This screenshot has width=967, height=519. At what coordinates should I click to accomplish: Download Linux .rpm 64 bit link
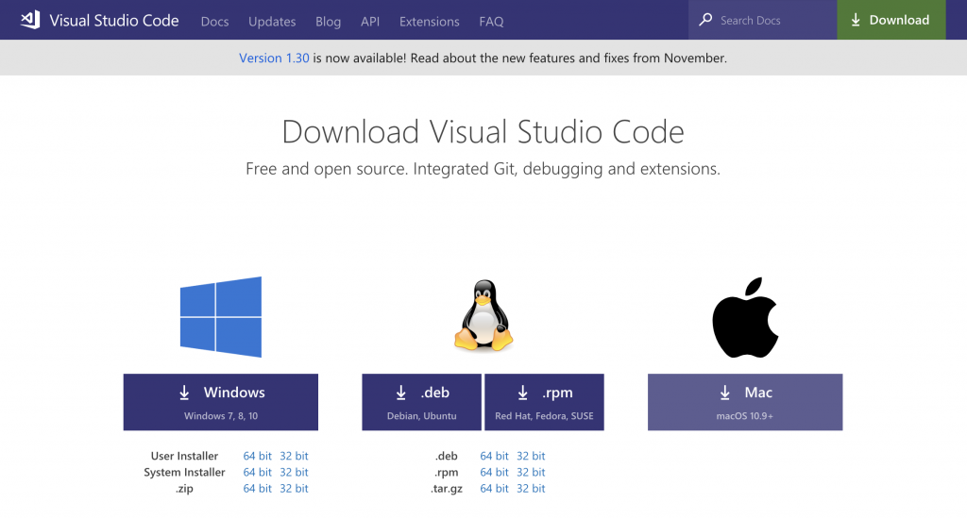[x=494, y=472]
